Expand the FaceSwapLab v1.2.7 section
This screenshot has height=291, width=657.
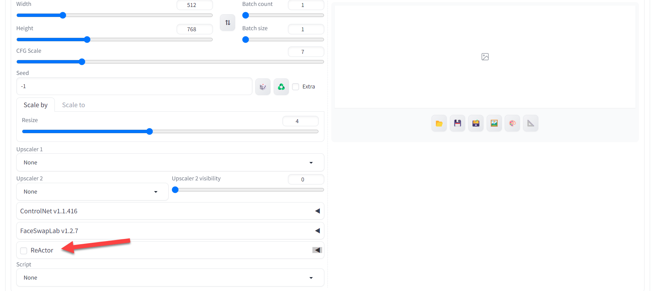[x=317, y=231]
